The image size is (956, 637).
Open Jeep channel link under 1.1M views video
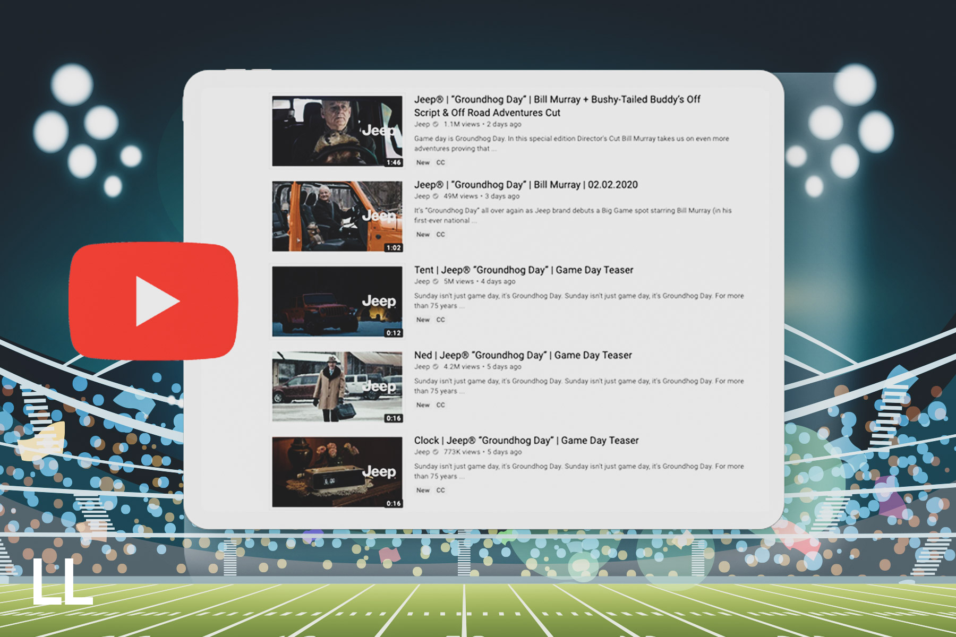422,124
